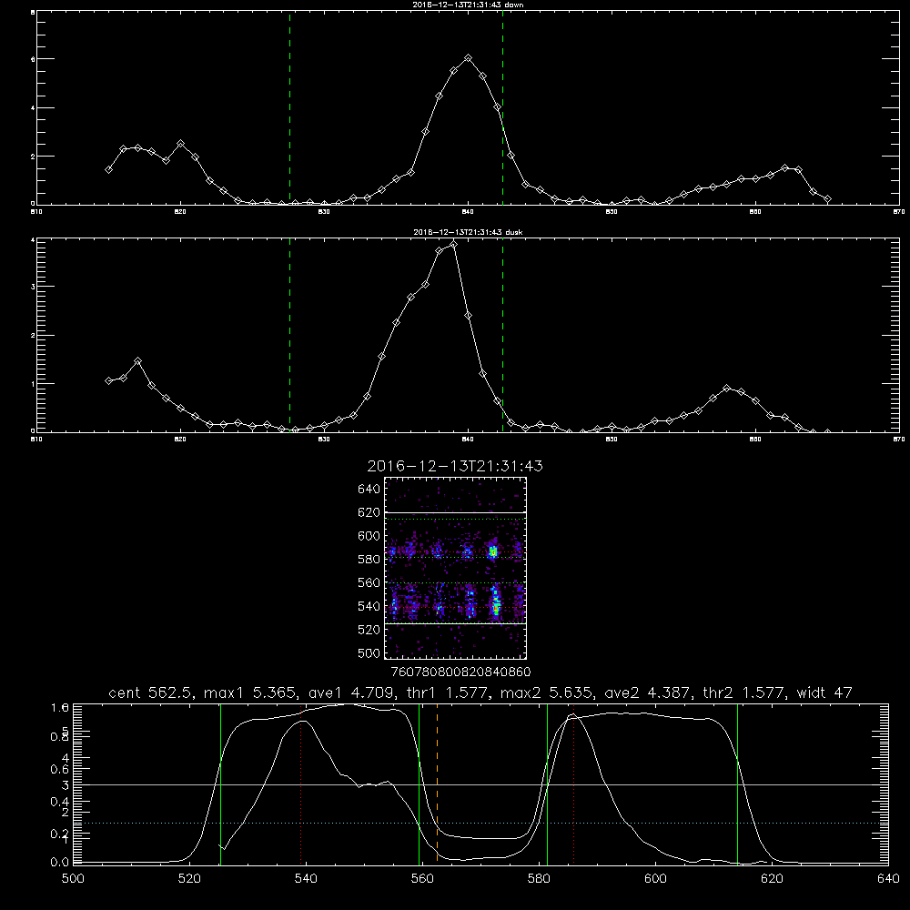This screenshot has height=910, width=910.
Task: Click the 'max2 5.635' value in the stats line
Action: [546, 693]
